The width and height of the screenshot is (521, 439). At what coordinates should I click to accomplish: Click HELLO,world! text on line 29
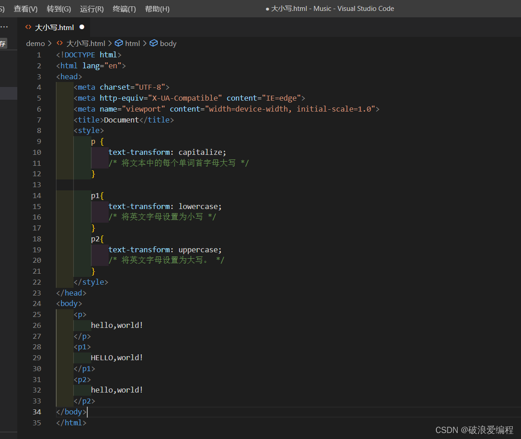pos(117,358)
